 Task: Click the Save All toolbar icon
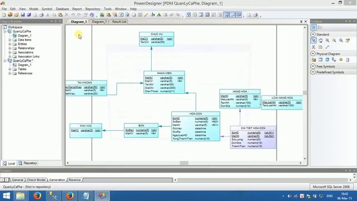(29, 15)
